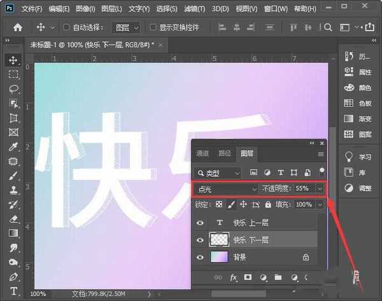
Task: Tick the 显示变换控件 checkbox
Action: [x=153, y=28]
